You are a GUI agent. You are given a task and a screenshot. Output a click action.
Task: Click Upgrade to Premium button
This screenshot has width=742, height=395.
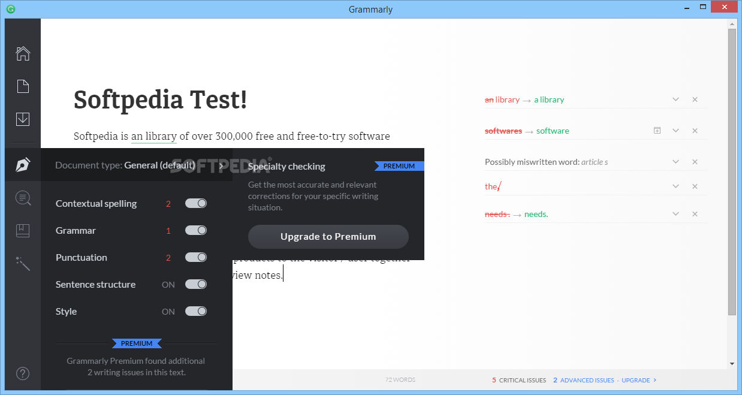(x=328, y=236)
